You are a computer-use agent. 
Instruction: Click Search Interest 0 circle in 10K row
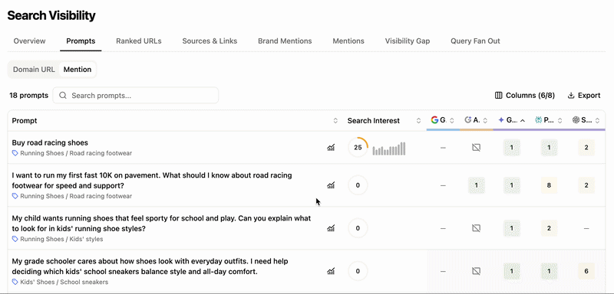point(358,185)
